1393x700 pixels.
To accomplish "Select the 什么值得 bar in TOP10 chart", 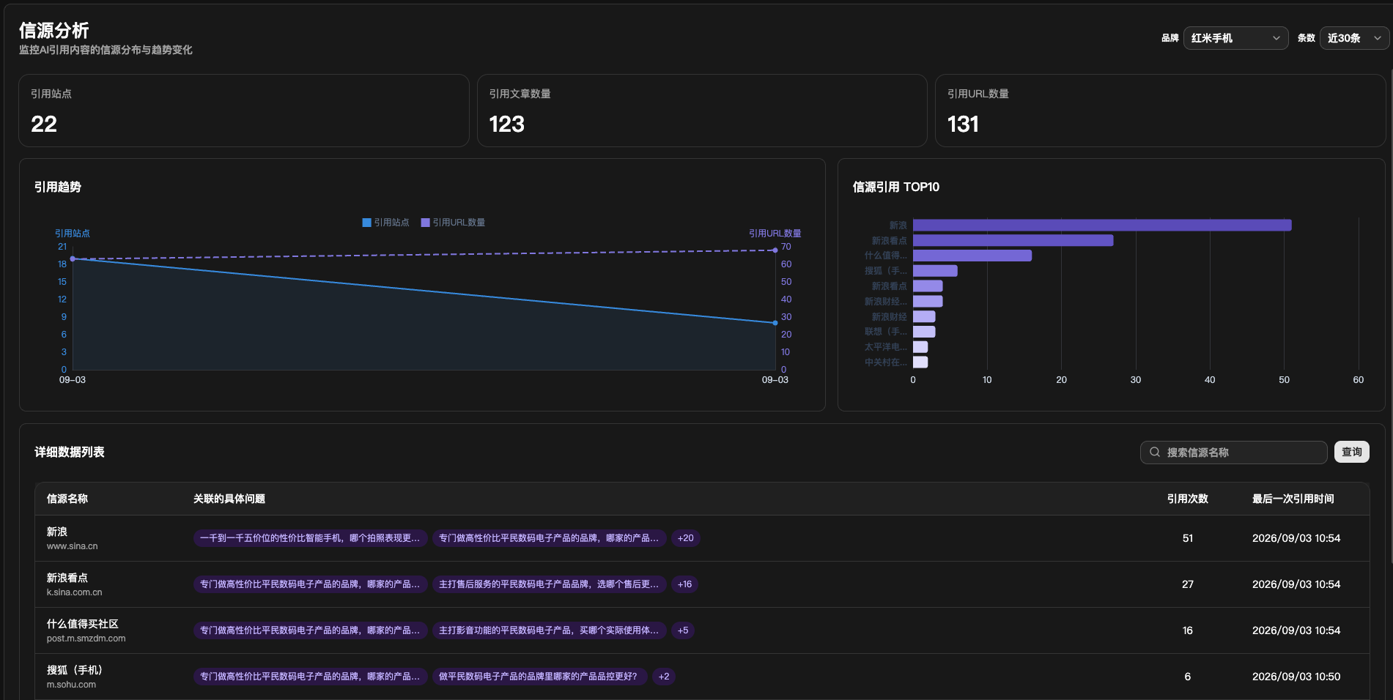I will 972,256.
